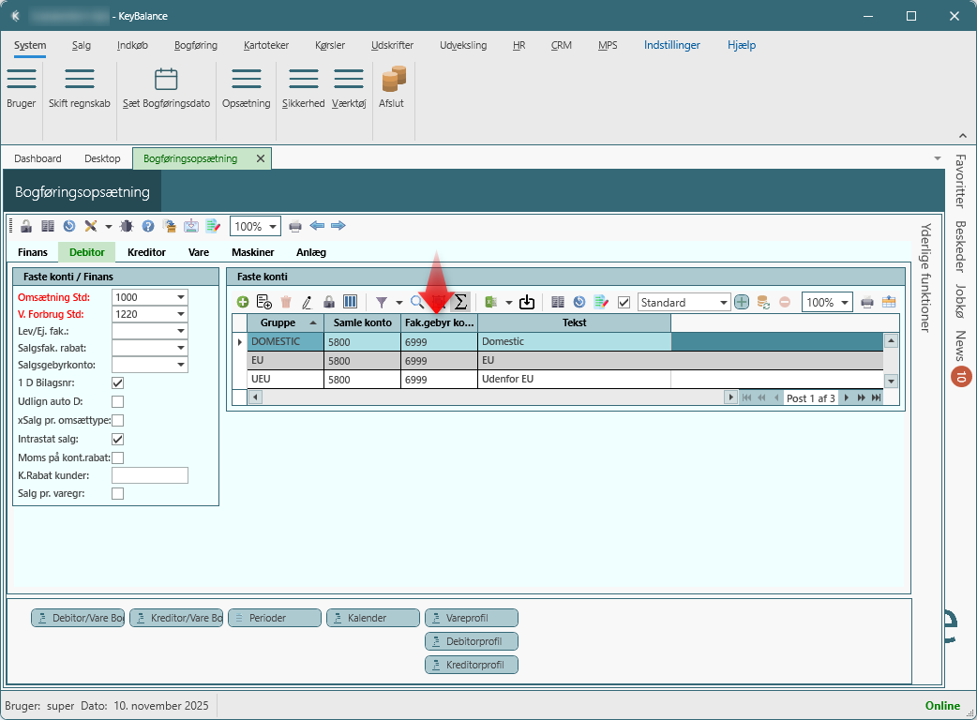Click the K.Rabat kunder input field

(x=149, y=475)
